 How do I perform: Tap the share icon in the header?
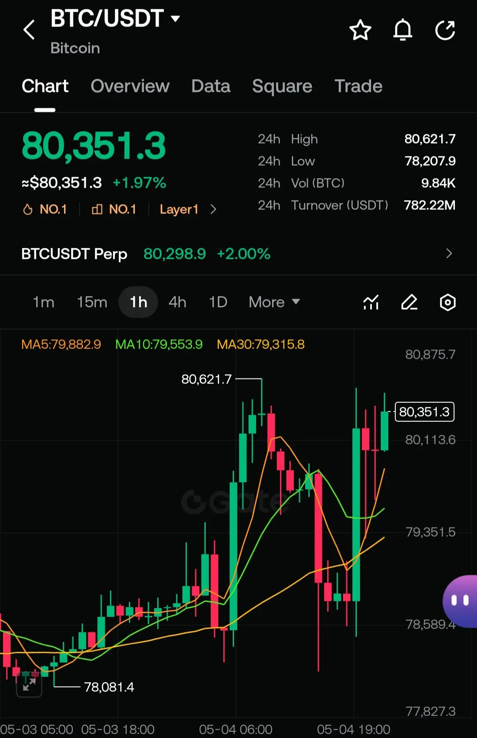click(445, 30)
